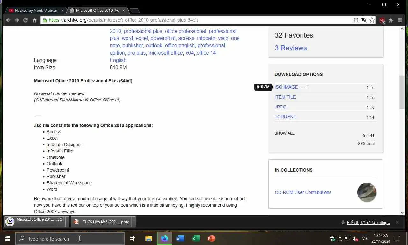Open the 'powerpoint' topic tag

163,38
